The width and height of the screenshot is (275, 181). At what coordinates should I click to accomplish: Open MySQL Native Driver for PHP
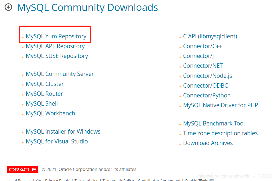pos(220,105)
